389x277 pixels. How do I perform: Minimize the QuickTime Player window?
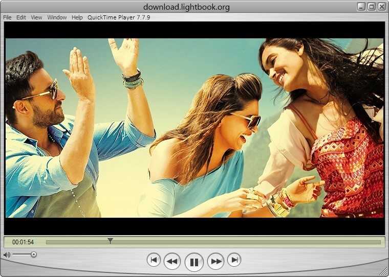(361, 7)
